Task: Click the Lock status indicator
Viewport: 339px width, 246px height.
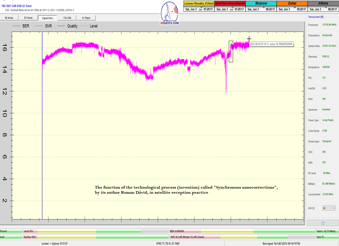Action: (x=11, y=237)
